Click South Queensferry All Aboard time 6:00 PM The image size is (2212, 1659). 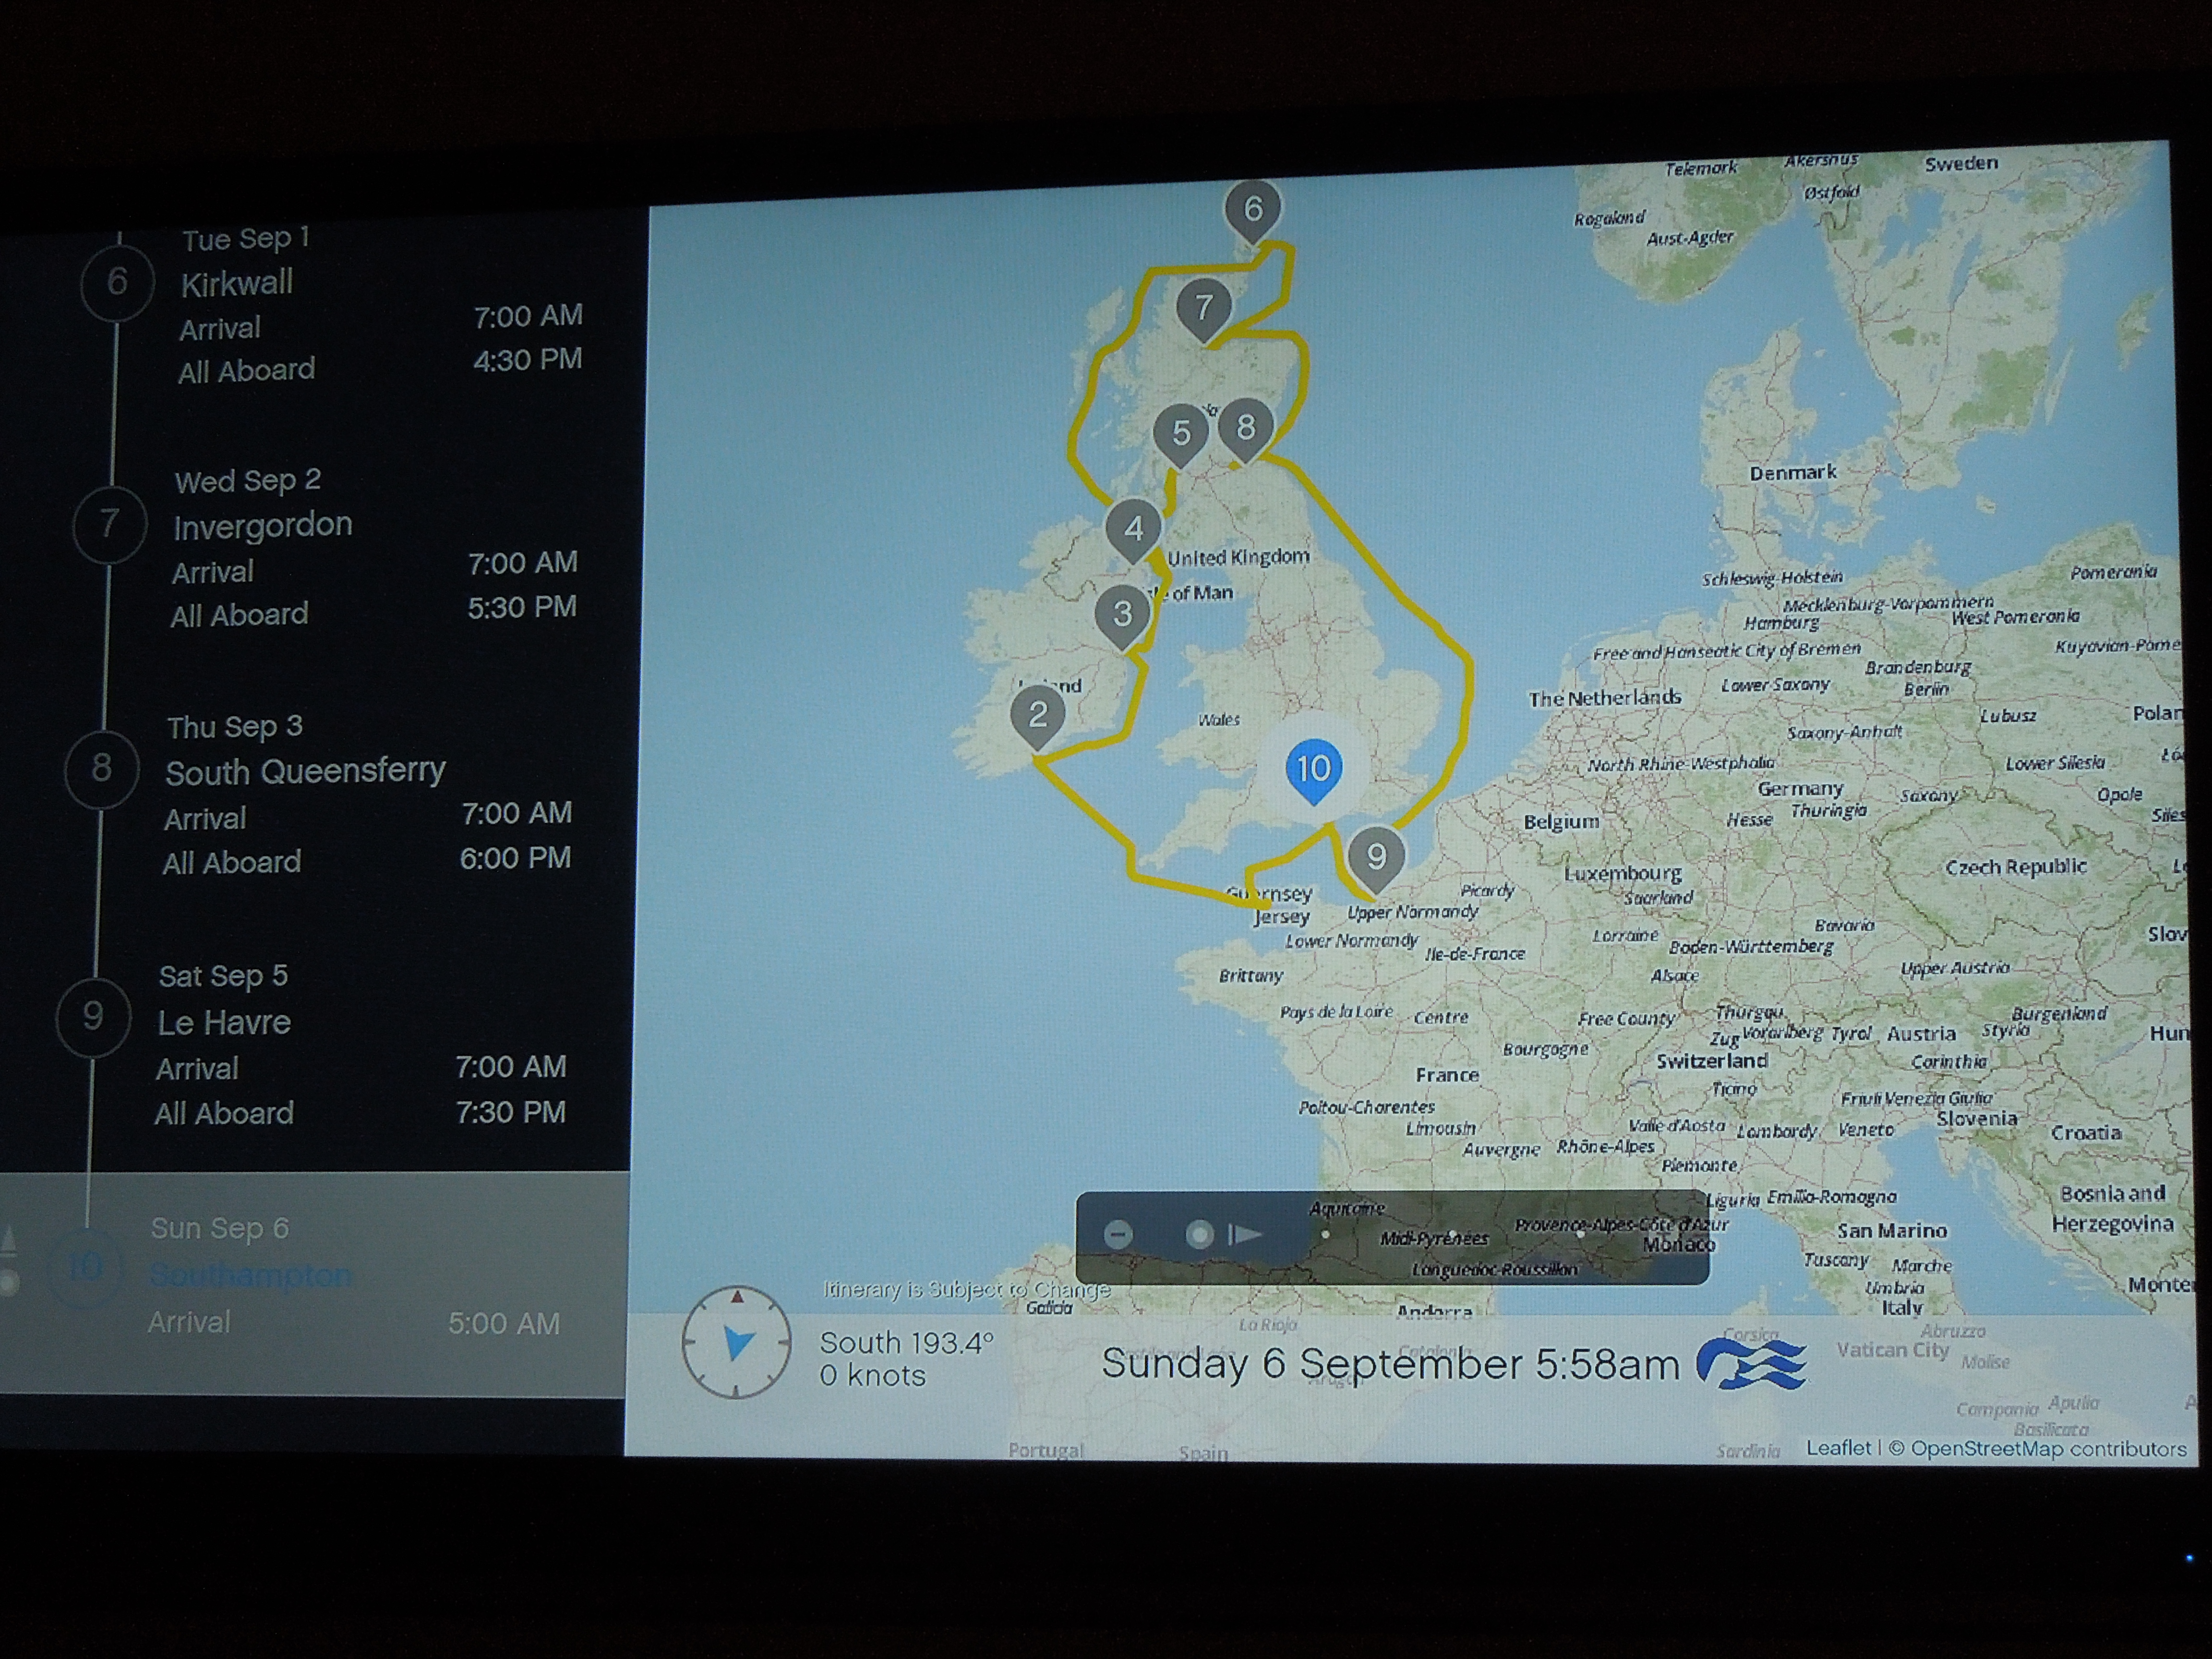pyautogui.click(x=515, y=858)
